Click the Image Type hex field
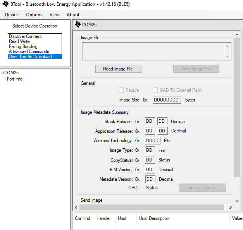This screenshot has height=230, width=243. 150,150
